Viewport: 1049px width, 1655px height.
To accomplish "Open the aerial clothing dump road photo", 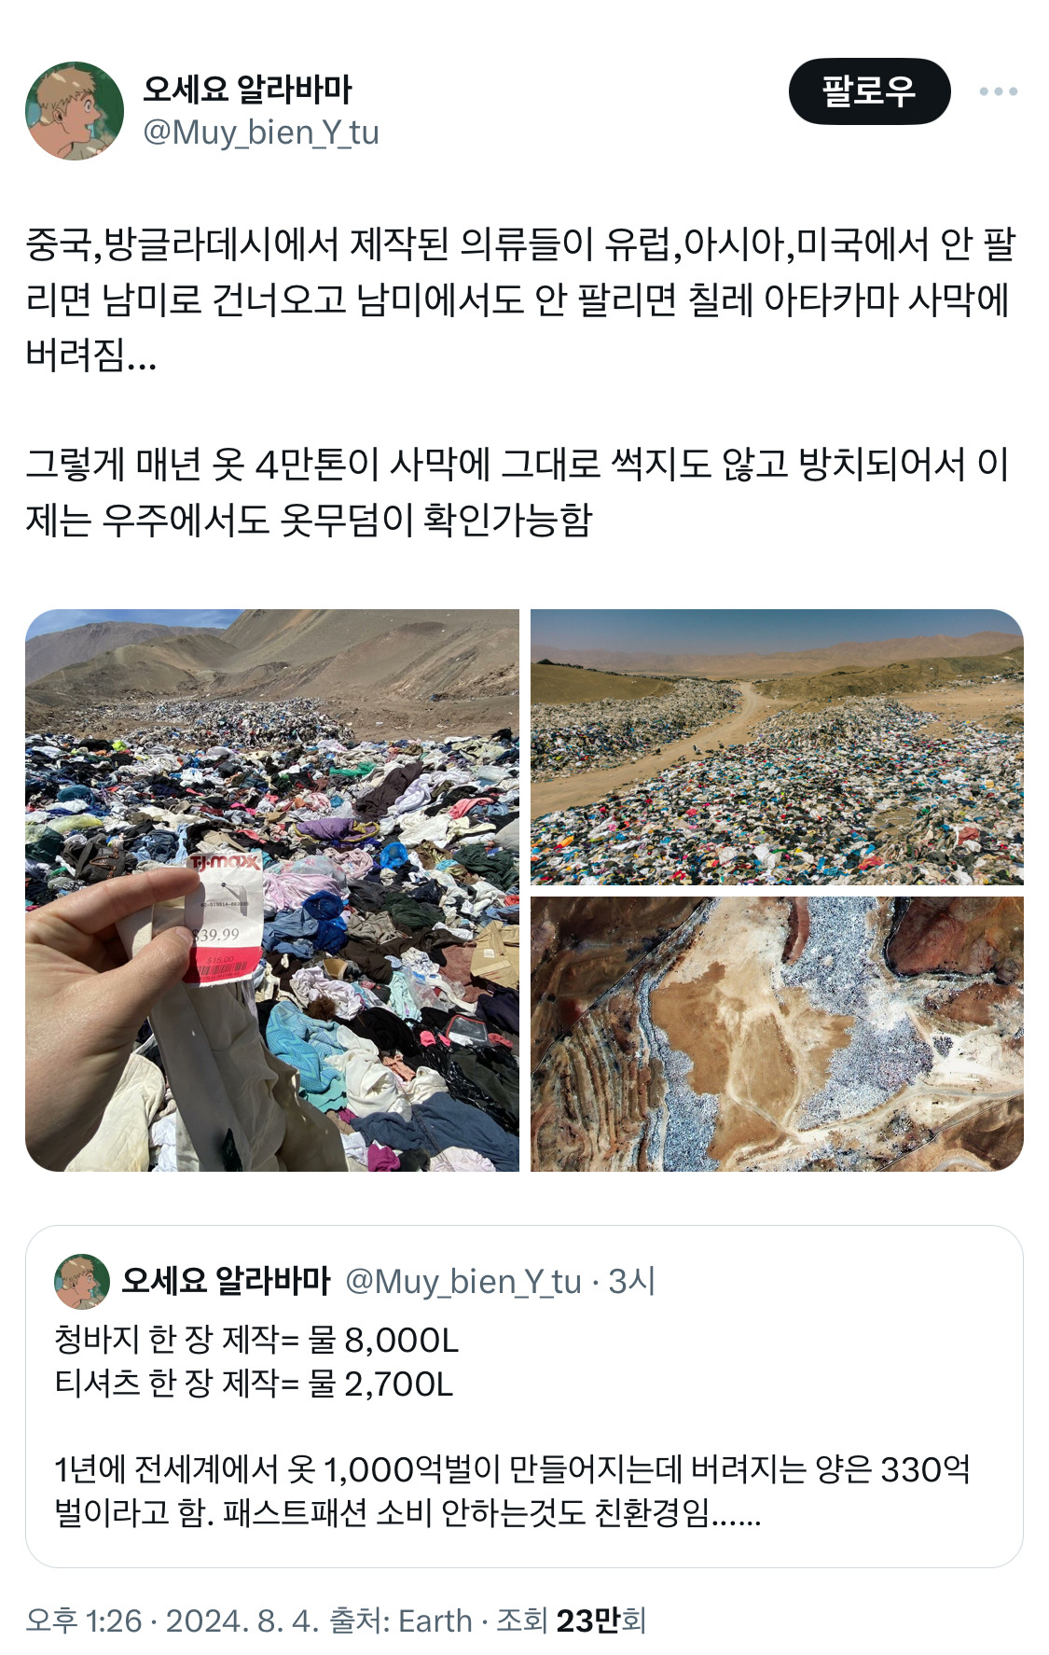I will tap(777, 746).
